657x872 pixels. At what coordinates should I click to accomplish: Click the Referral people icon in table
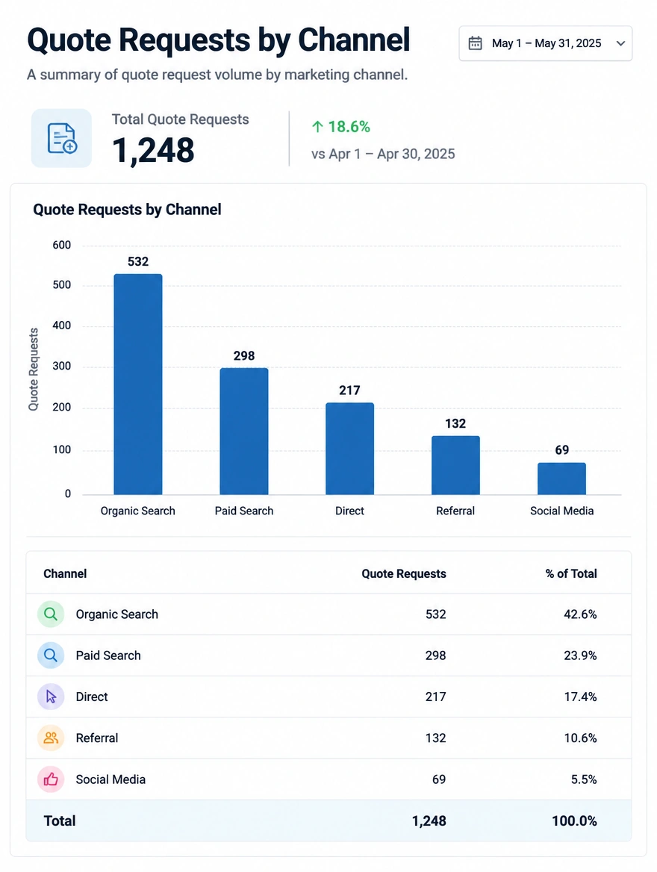point(51,738)
